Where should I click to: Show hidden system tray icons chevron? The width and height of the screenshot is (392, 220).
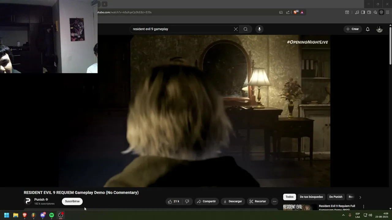(343, 215)
